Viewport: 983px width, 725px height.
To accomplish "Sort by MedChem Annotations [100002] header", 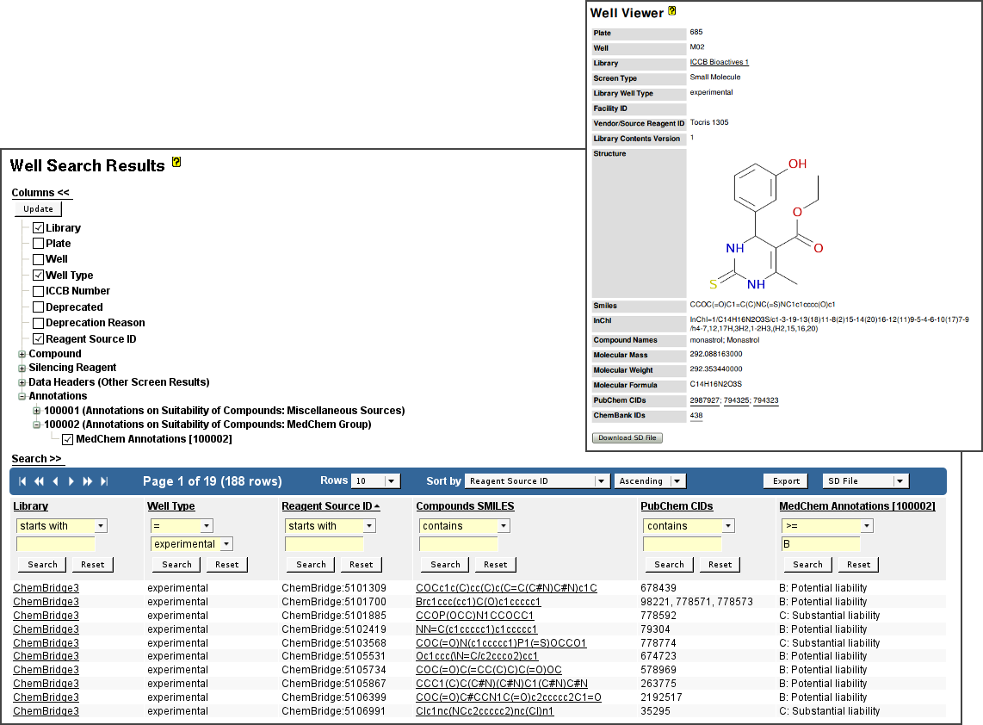I will click(857, 506).
